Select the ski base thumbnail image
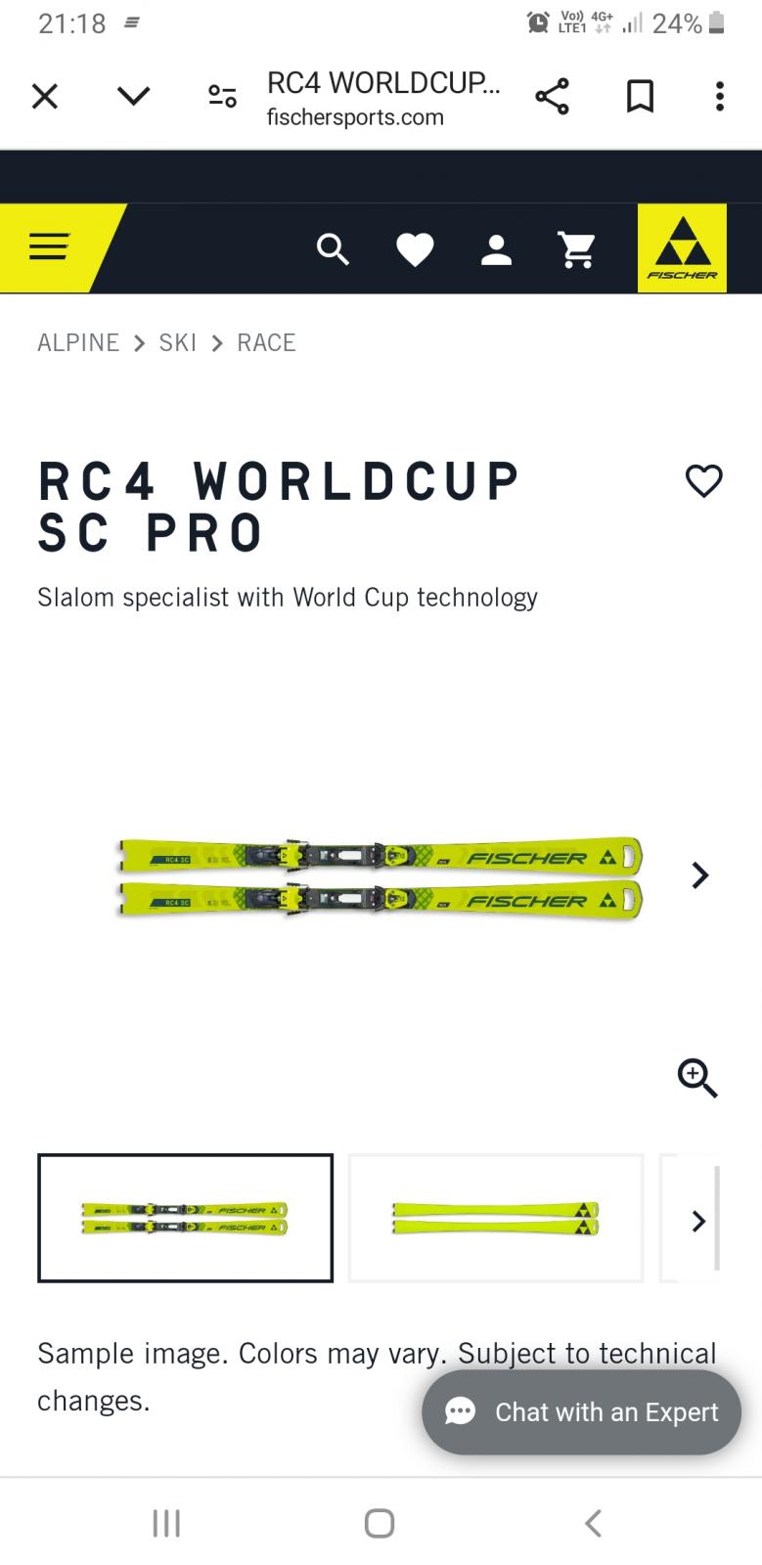 [x=496, y=1218]
